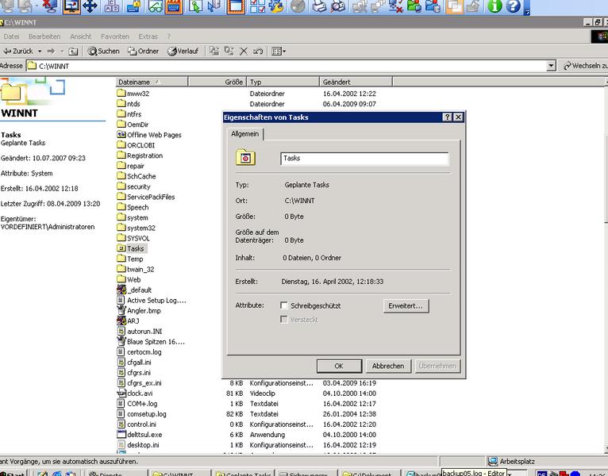Sort by Dateiname column header

(x=152, y=82)
